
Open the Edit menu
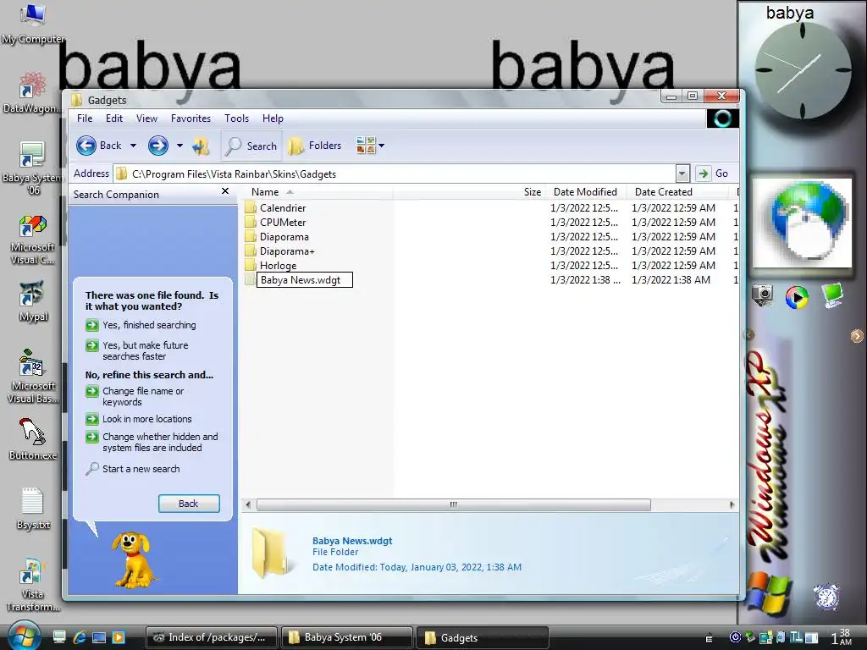point(114,118)
